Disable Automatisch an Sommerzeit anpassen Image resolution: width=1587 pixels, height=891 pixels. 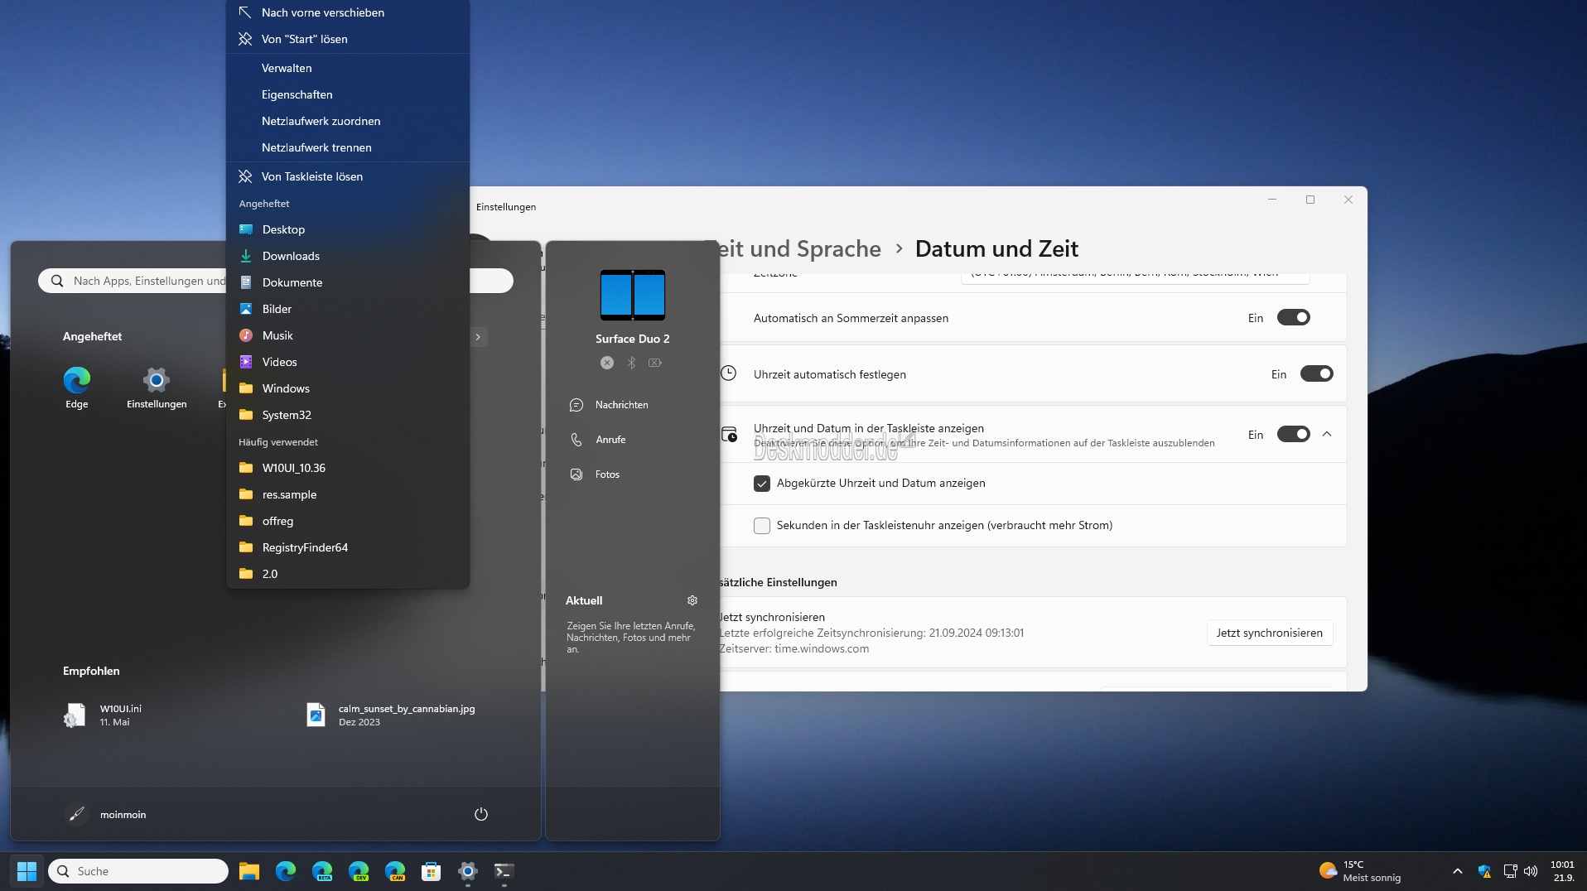1293,318
